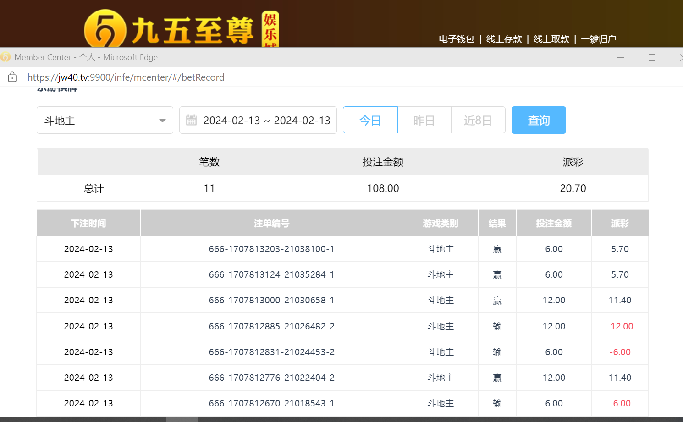Choose the 近8日 date filter
Viewport: 683px width, 422px height.
coord(478,120)
